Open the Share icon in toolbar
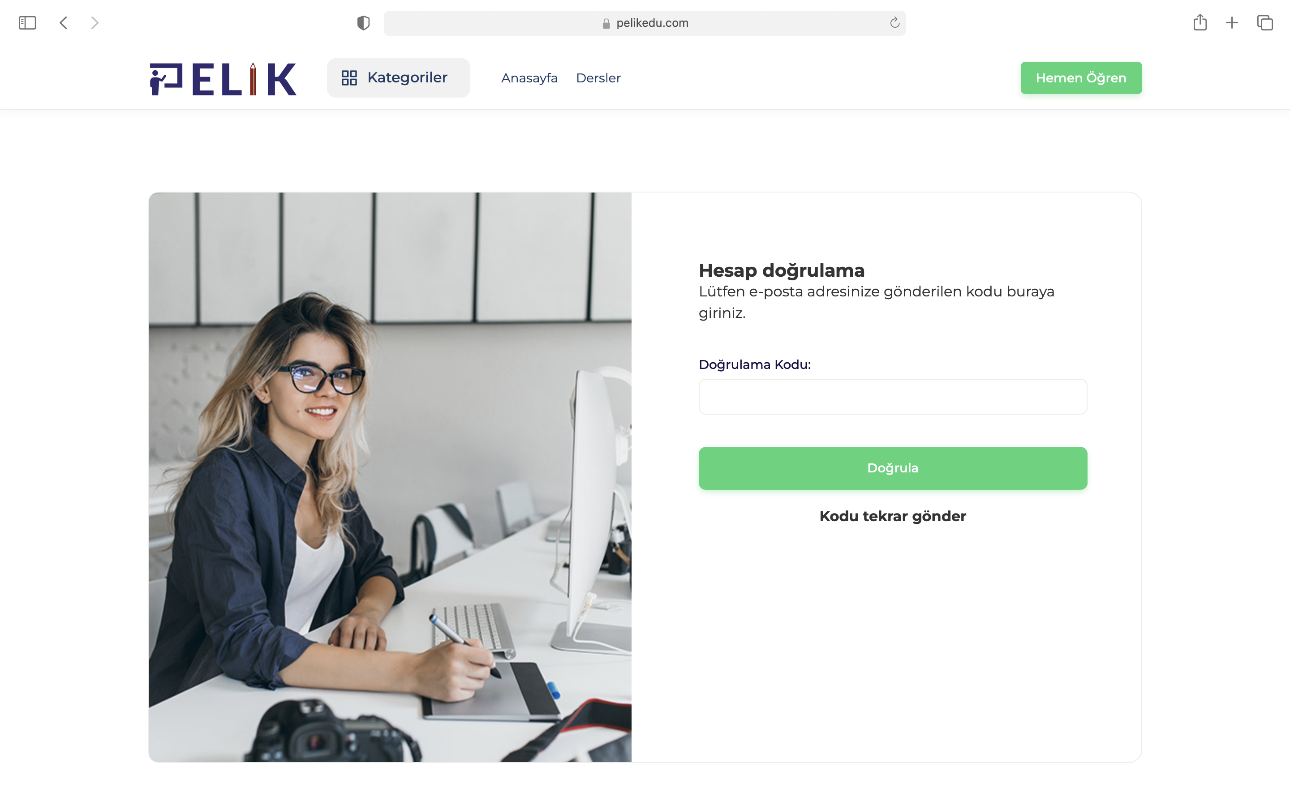Image resolution: width=1290 pixels, height=806 pixels. click(1200, 22)
